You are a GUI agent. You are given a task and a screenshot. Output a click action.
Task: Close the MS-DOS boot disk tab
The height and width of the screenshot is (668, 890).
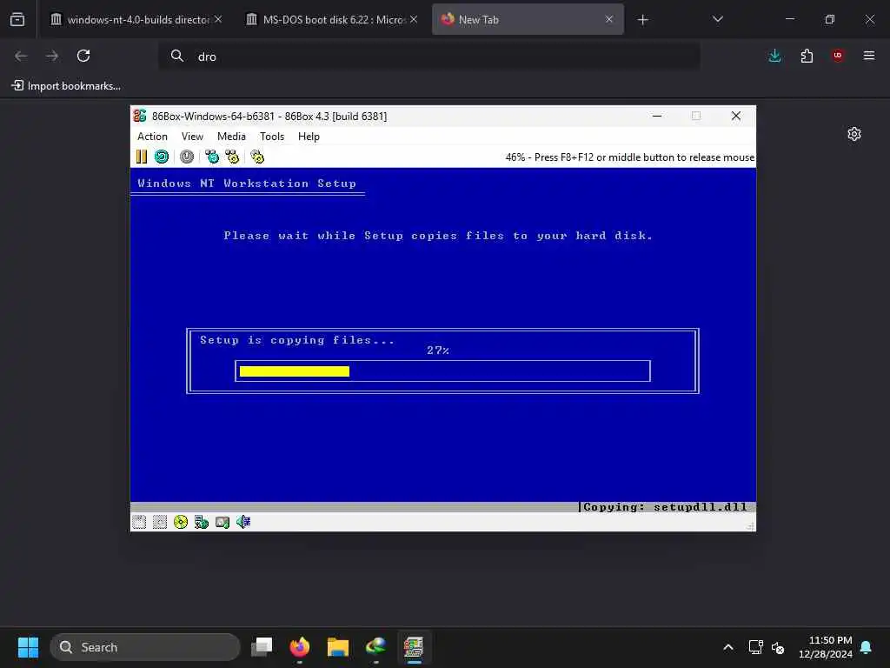pyautogui.click(x=414, y=19)
